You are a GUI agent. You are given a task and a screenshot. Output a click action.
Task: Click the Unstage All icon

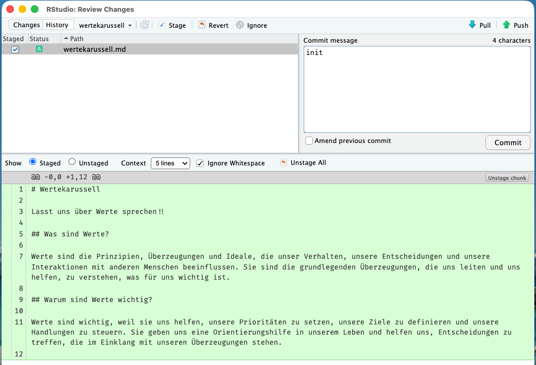coord(283,163)
